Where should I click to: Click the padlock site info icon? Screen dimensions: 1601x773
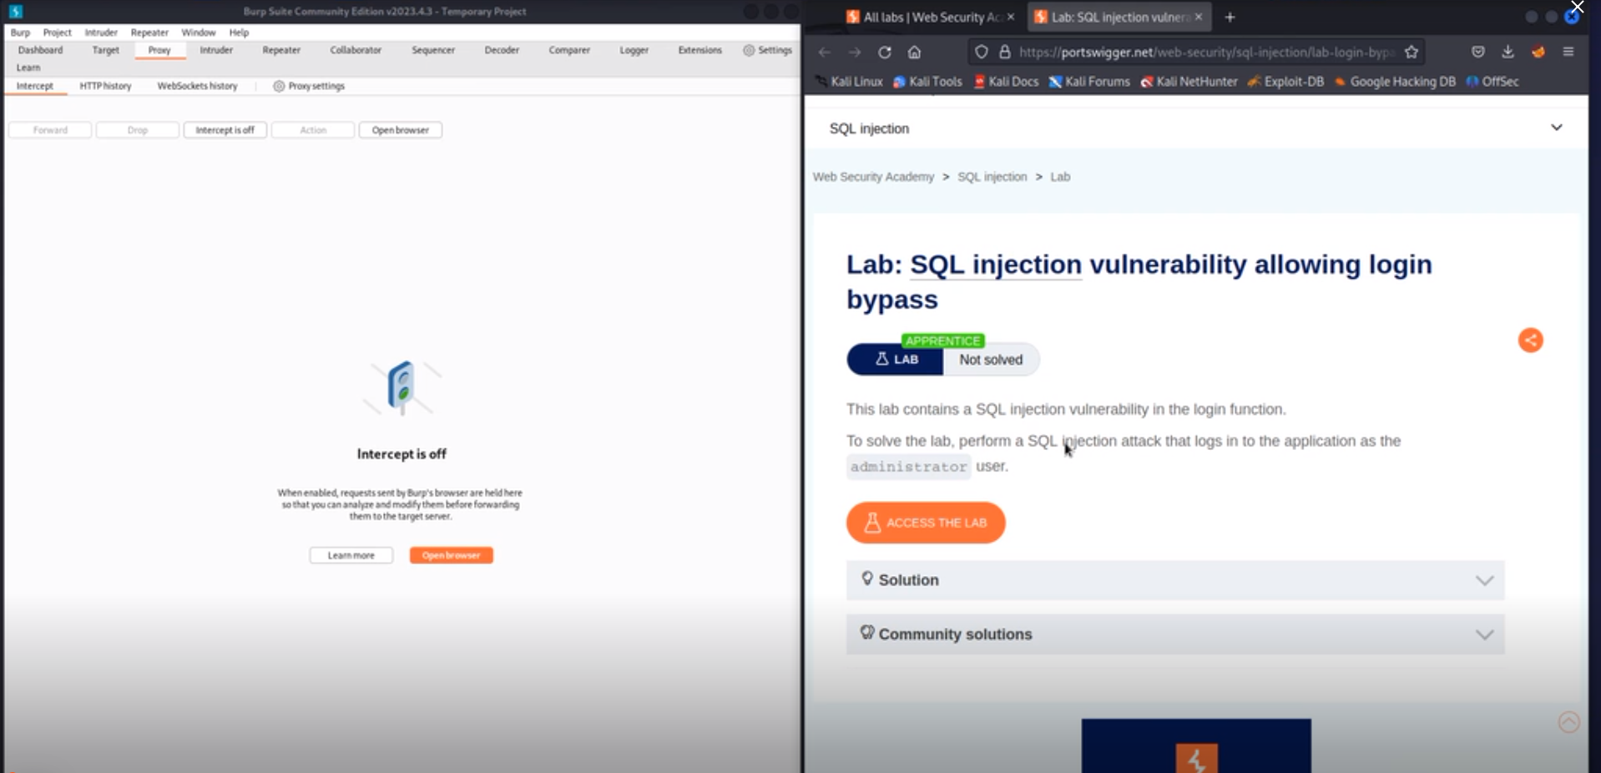1005,52
